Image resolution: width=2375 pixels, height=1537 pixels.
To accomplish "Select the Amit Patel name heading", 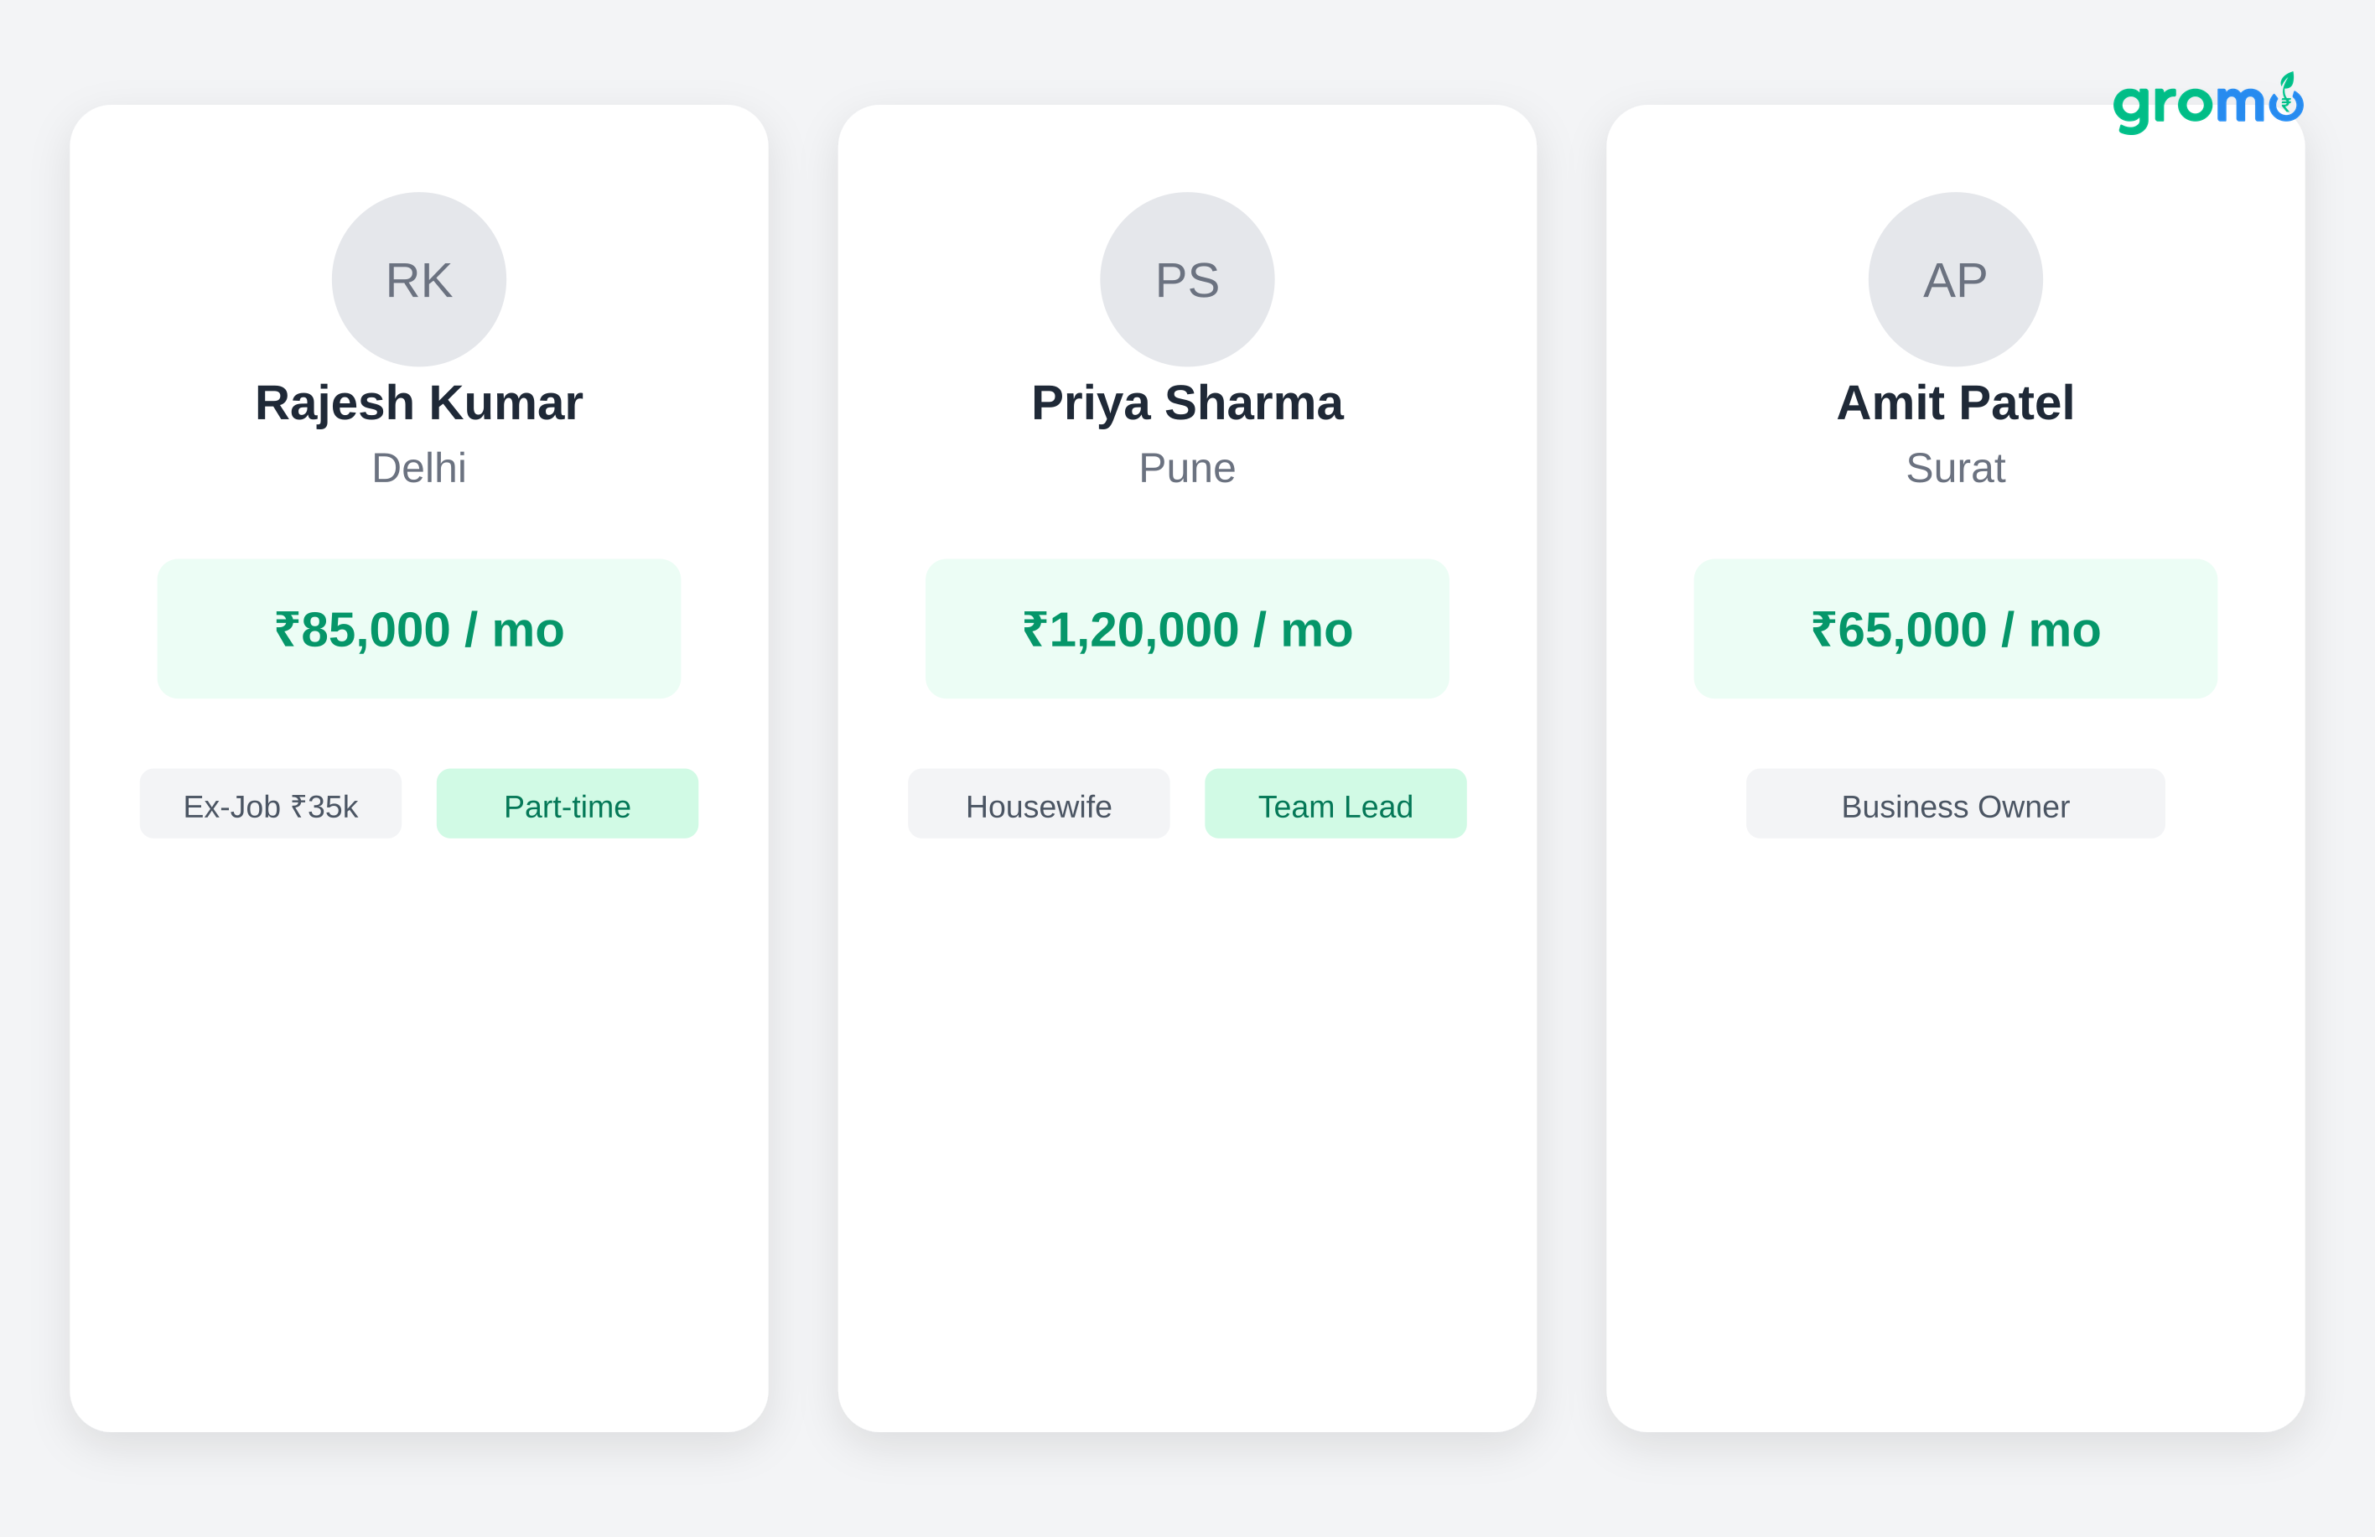I will (1955, 403).
